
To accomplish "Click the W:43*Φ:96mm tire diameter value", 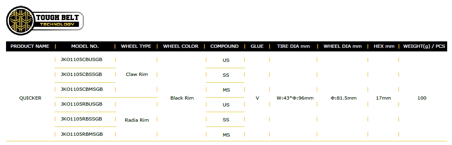I will point(295,98).
